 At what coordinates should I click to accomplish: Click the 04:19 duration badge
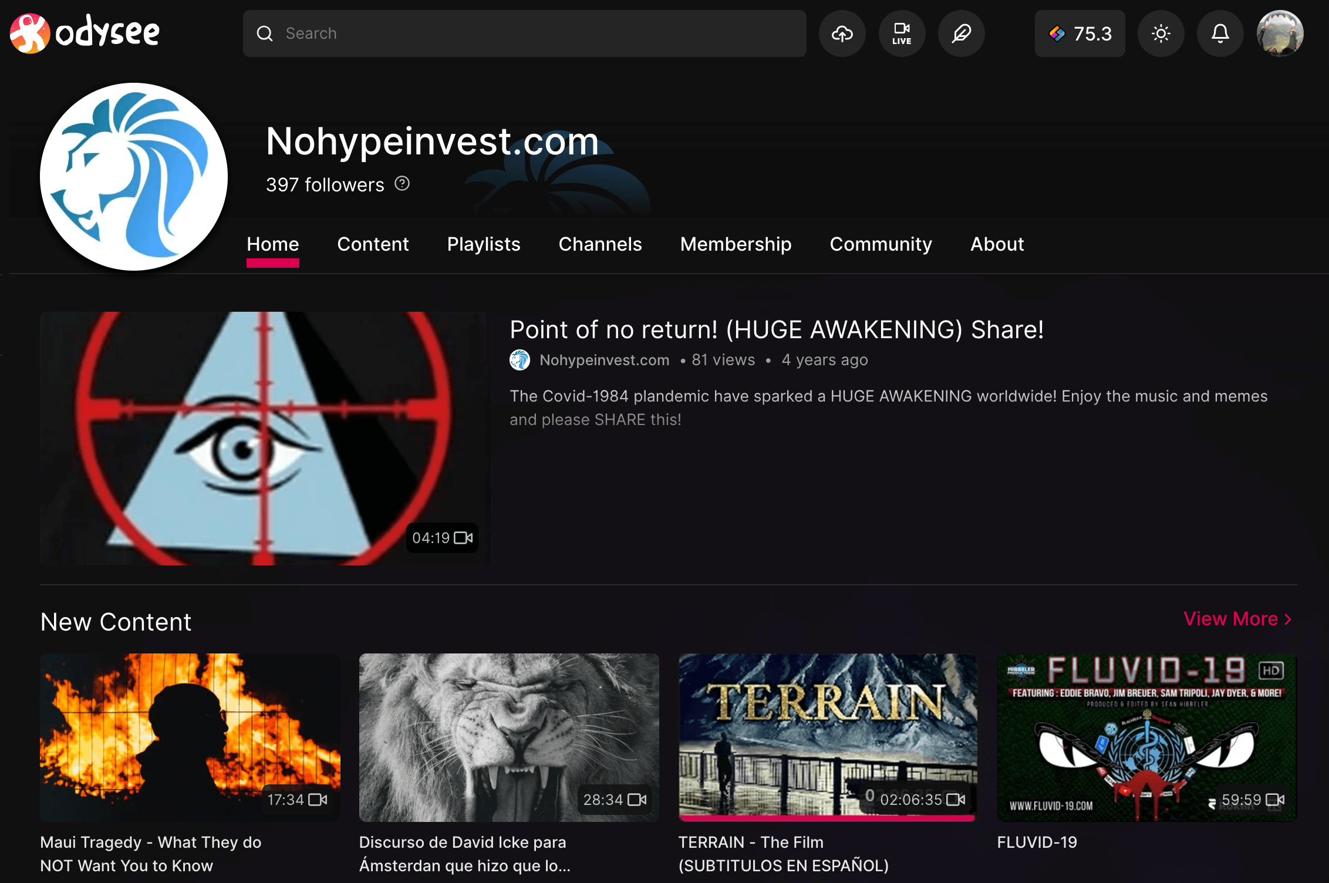coord(442,538)
